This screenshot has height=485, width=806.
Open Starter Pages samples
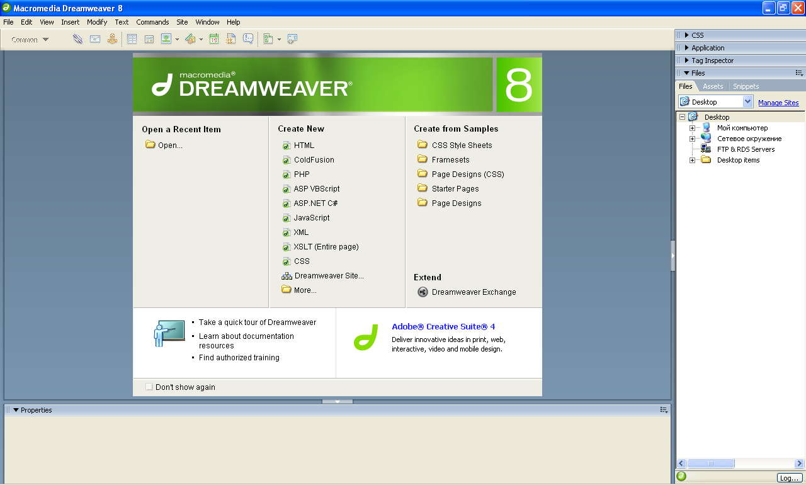coord(455,189)
